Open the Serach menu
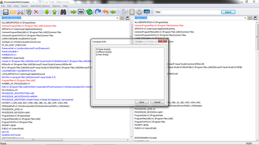259x145 pixels. [x=24, y=6]
